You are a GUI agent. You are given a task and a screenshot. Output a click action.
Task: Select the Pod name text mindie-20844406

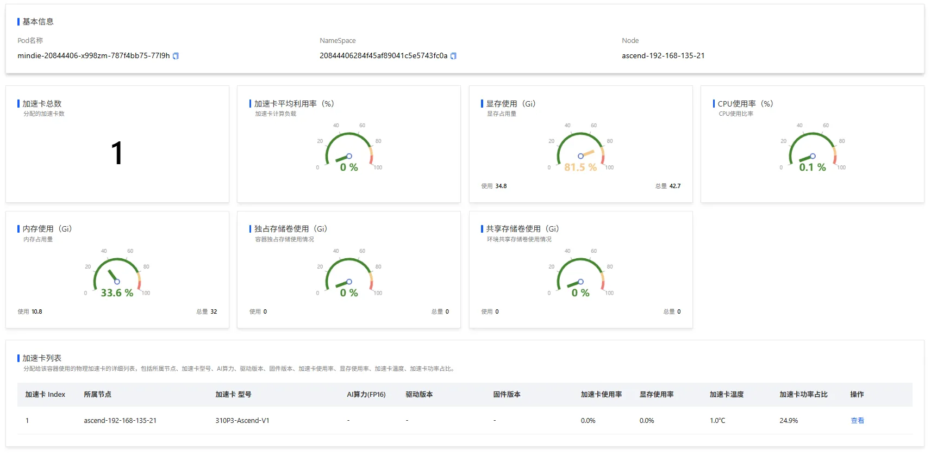pyautogui.click(x=93, y=56)
